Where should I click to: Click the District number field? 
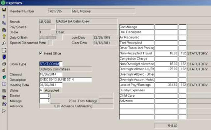[45, 96]
